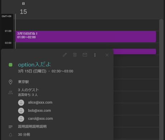Click the green event color square

click(x=10, y=65)
